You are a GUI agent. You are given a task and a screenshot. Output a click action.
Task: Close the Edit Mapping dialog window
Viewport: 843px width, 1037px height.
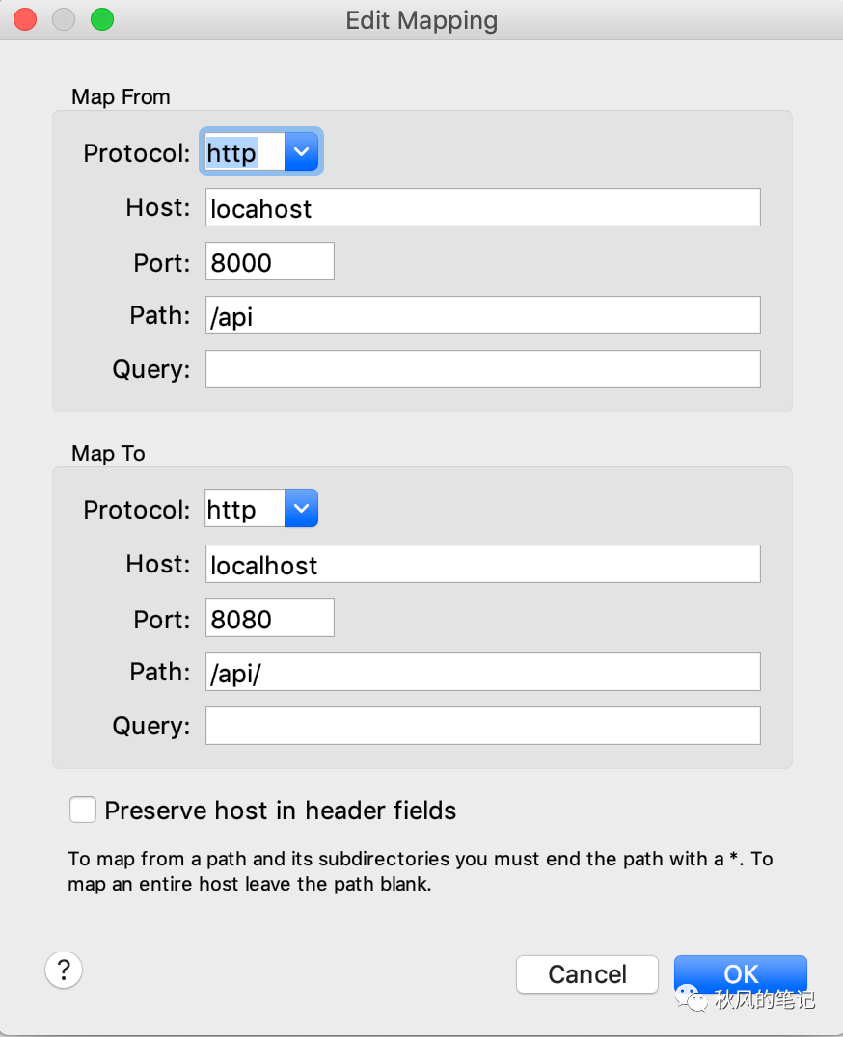pos(25,19)
